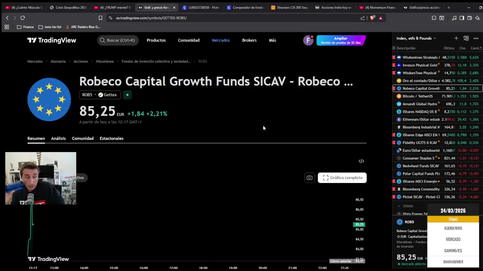Switch to the Xtrackers CSI 300 Swap tab
Screen dimensions: 483x271
289,8
